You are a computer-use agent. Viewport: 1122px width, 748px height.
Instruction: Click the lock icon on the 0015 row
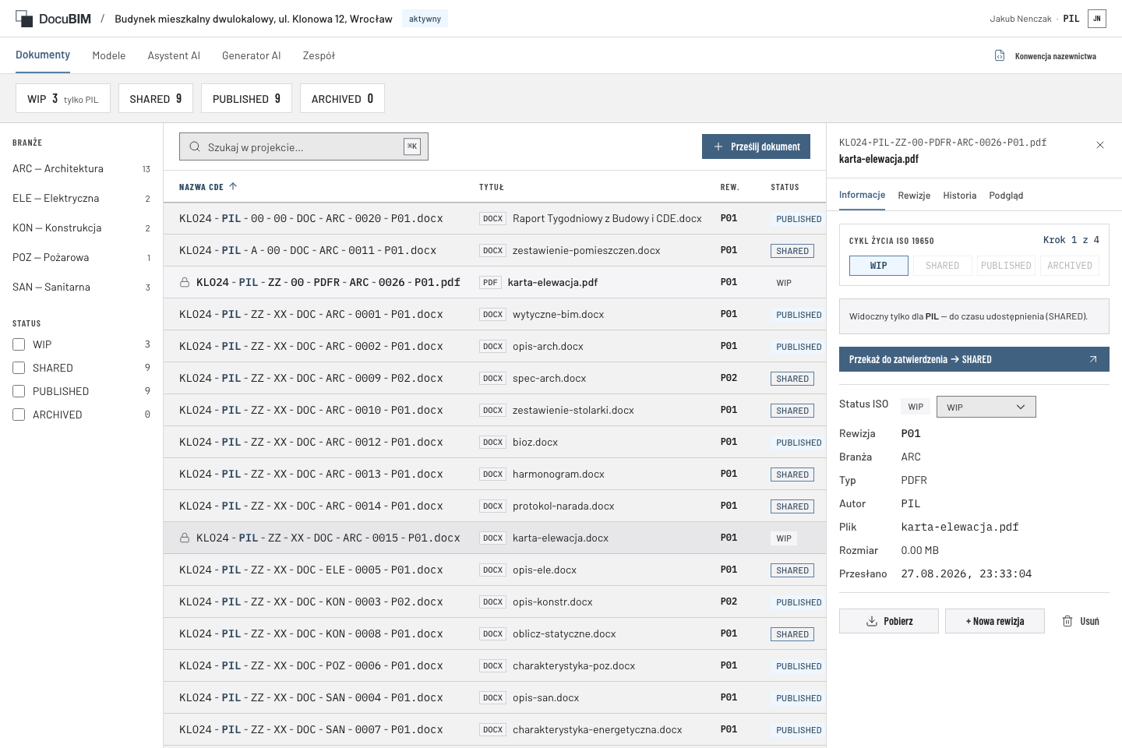pos(185,538)
